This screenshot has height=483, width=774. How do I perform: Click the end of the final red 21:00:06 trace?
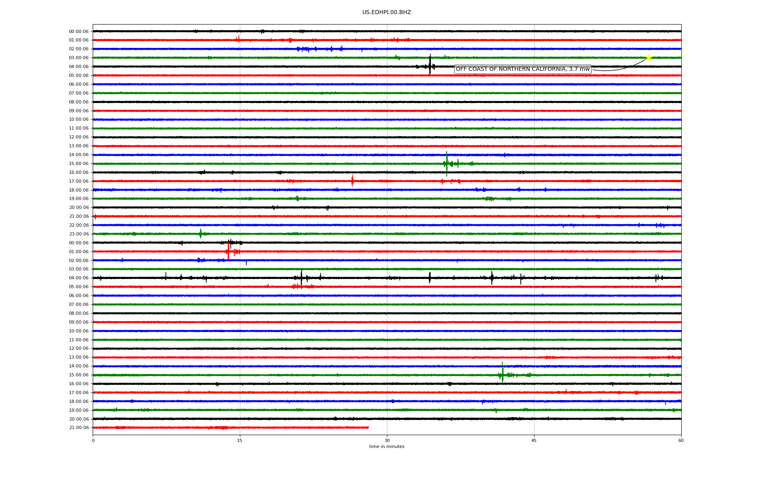pyautogui.click(x=368, y=427)
